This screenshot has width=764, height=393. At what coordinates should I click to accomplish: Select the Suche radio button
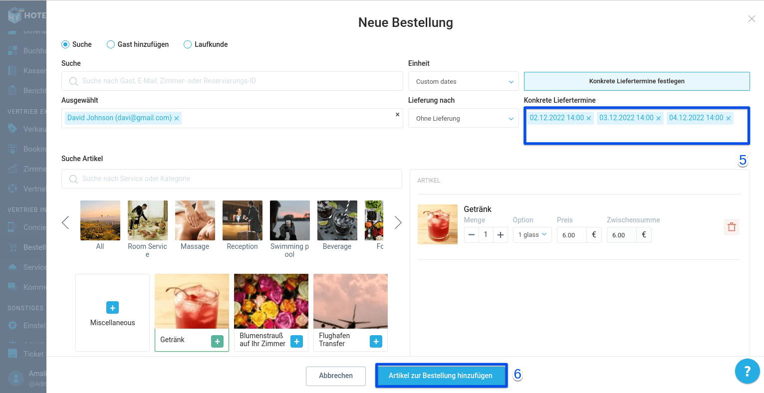tap(65, 44)
